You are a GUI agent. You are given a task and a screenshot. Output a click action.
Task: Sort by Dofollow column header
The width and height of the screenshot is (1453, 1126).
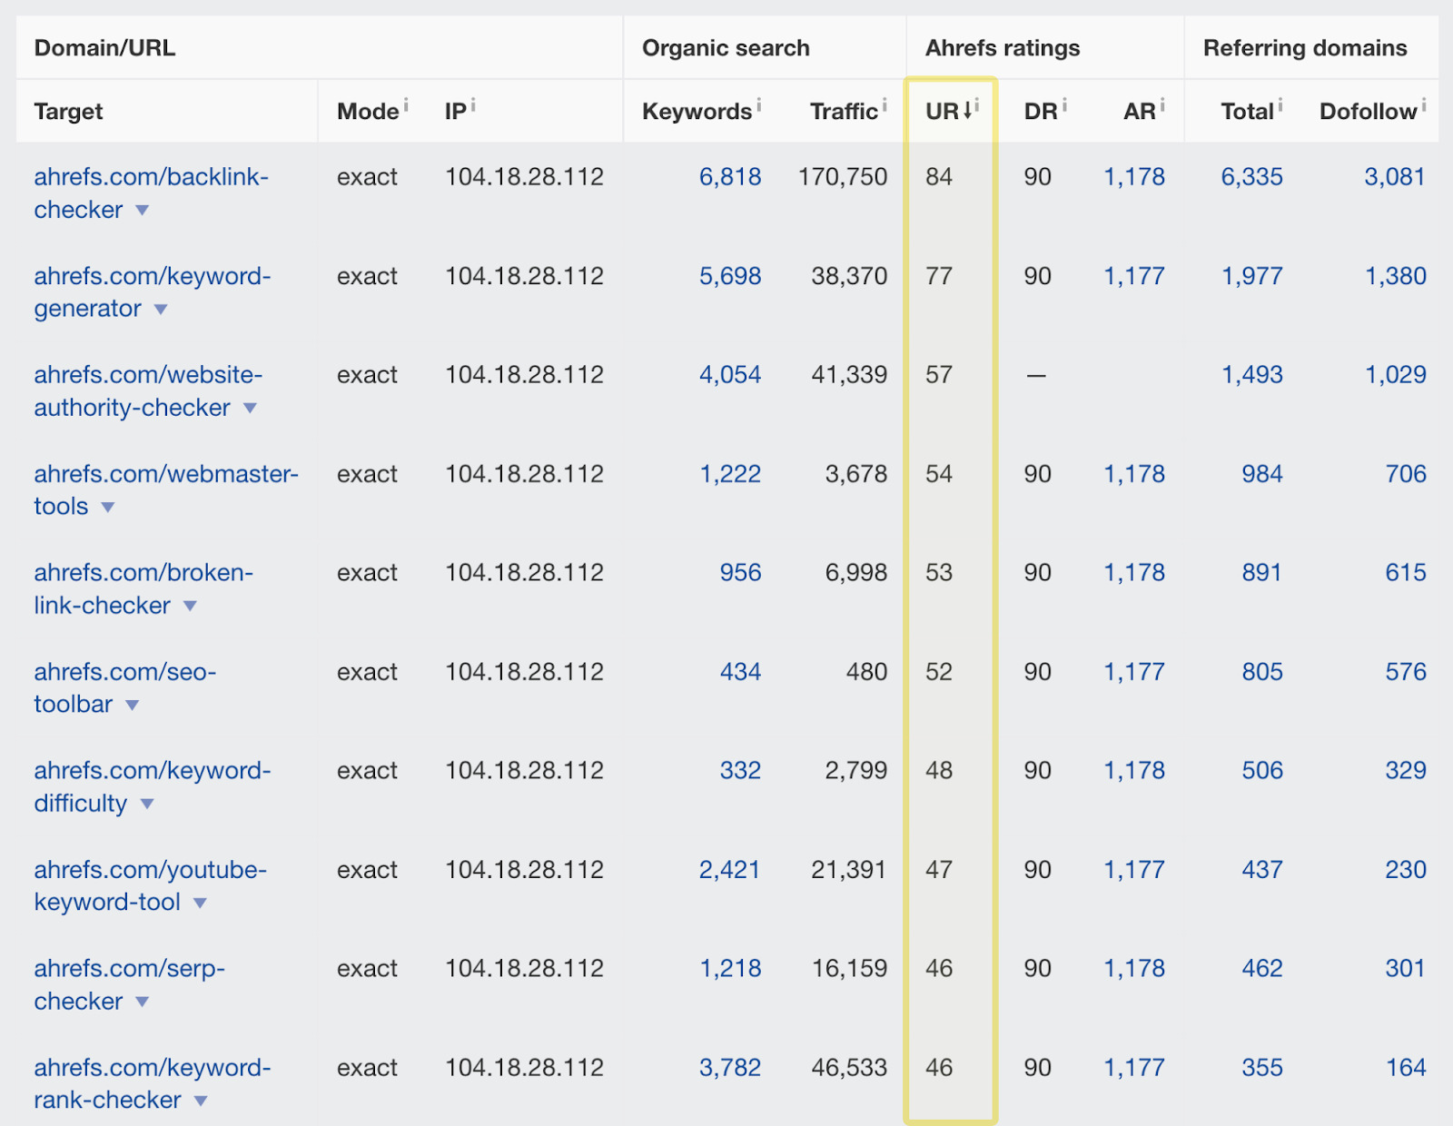pos(1369,112)
